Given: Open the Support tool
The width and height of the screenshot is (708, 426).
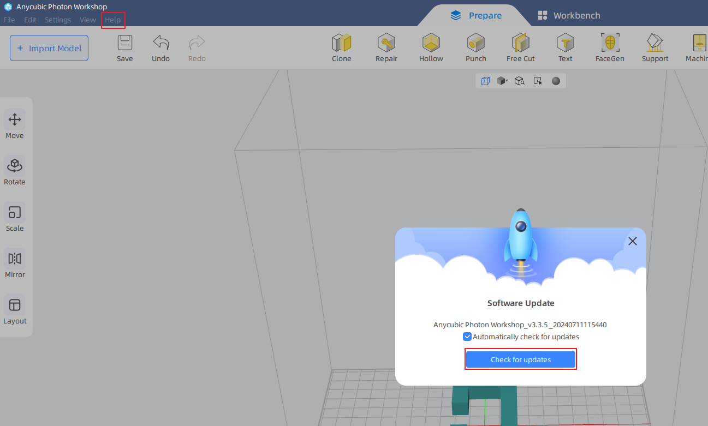Looking at the screenshot, I should point(655,48).
